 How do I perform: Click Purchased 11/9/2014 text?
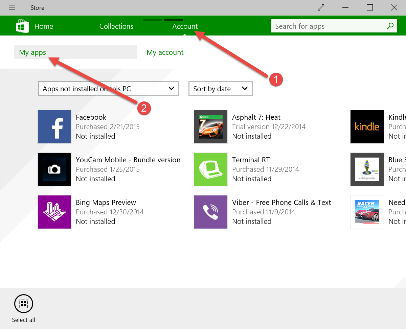(x=264, y=212)
